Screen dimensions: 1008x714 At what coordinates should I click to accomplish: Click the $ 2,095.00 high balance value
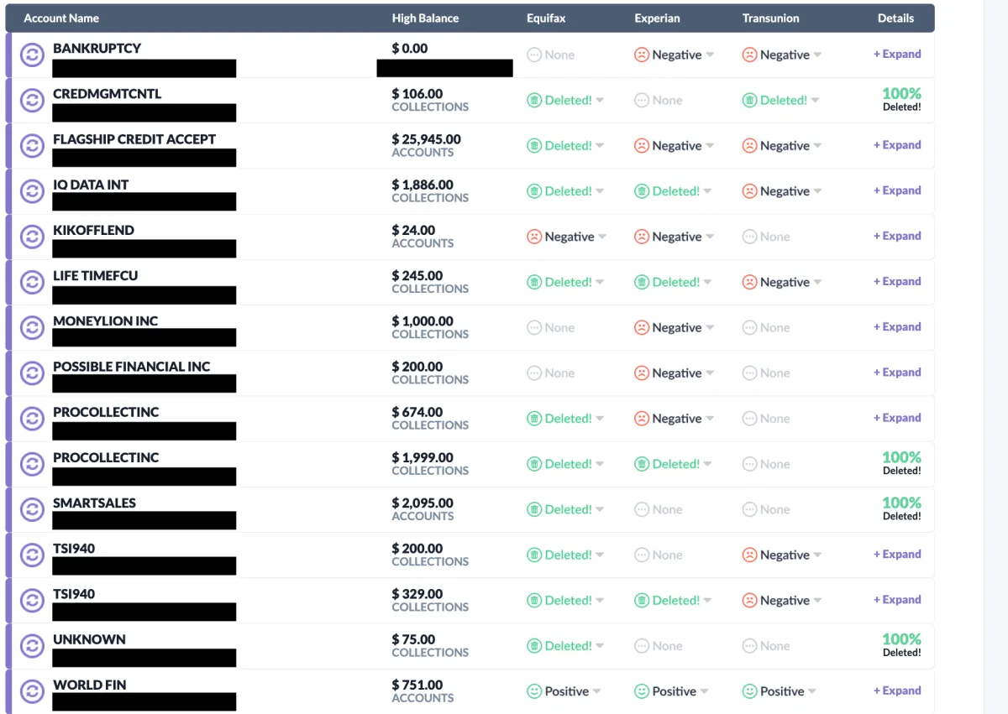click(x=423, y=503)
